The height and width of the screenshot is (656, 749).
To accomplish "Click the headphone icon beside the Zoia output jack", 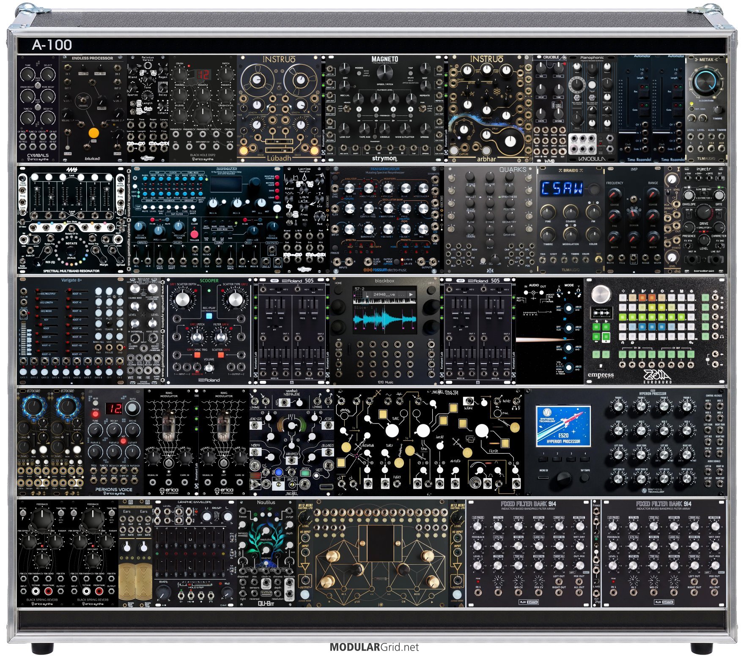I will click(722, 336).
